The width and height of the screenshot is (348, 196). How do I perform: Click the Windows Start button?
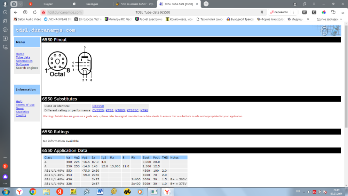(6, 191)
